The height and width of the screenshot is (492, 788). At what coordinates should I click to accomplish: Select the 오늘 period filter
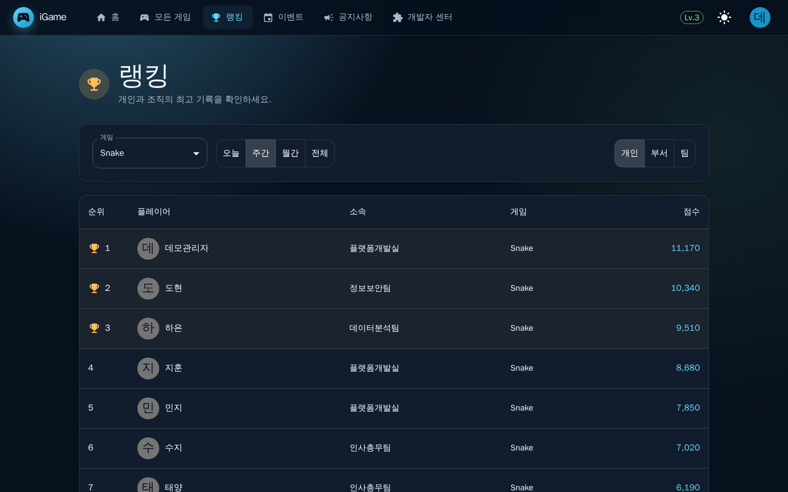tap(231, 153)
